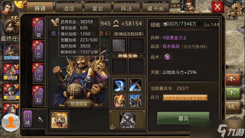Select the tiger treasure icon
Image resolution: width=245 pixels, height=138 pixels.
(59, 120)
